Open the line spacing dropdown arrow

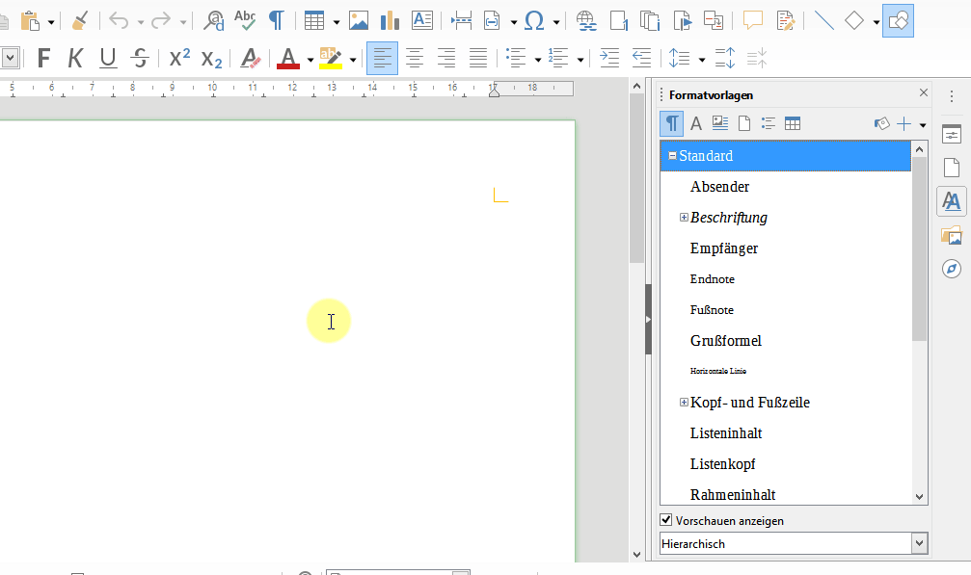click(x=702, y=60)
